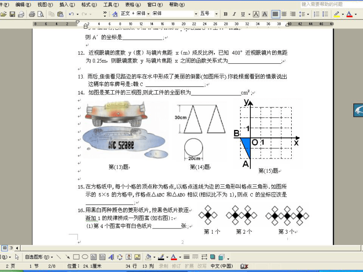This screenshot has height=272, width=363.
Task: Open the 表格(A) menu
Action: [x=133, y=5]
